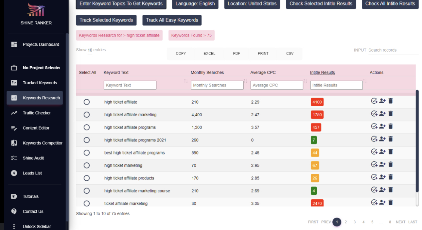Click the Keywords Competitor compare icon
This screenshot has height=230, width=422.
14,143
